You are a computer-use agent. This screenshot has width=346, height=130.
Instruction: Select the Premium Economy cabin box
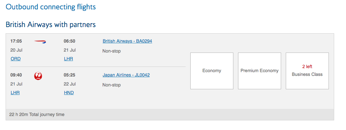coord(259,71)
